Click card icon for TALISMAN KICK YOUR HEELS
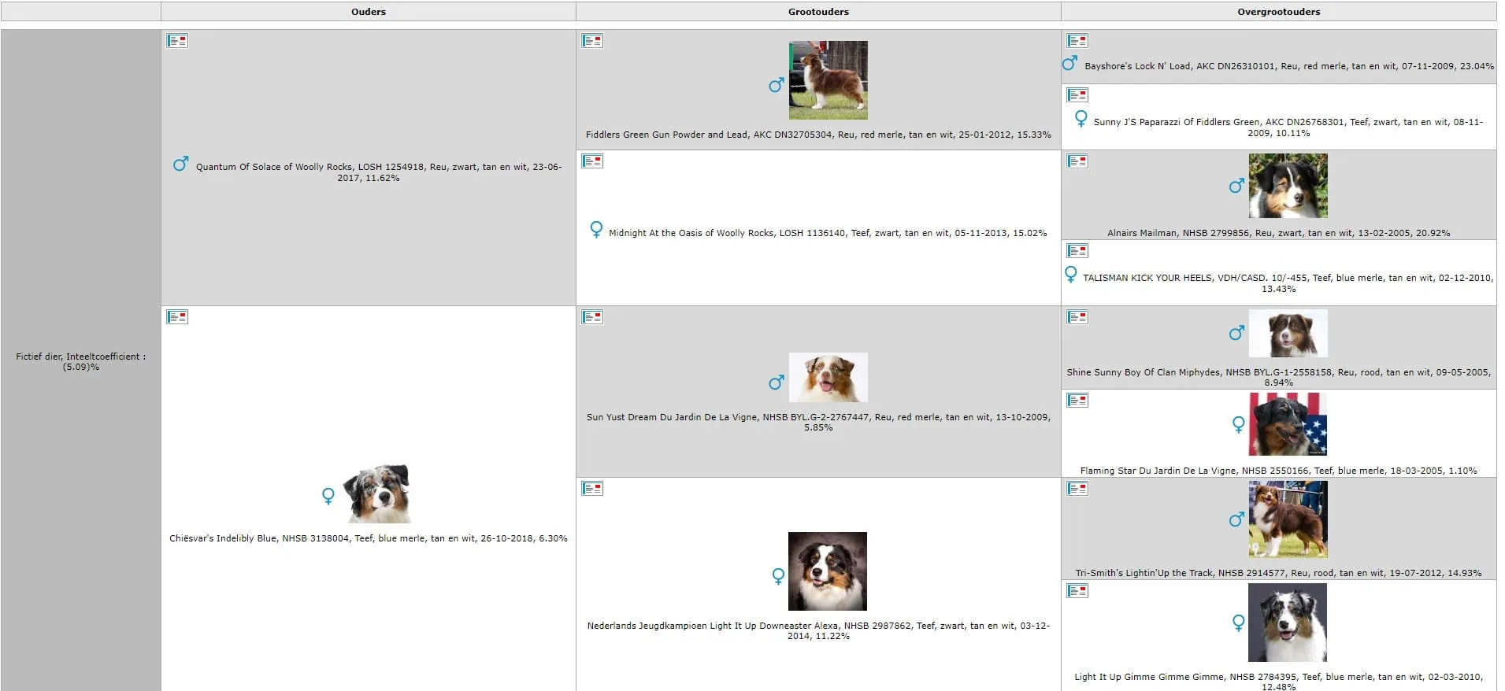 1077,251
